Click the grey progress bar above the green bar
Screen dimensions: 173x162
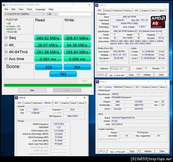pos(40,81)
